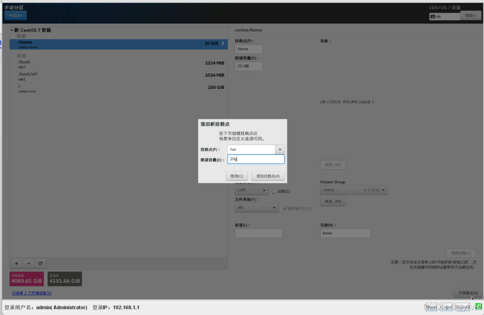Open the centos Volume Group dropdown

pos(354,190)
